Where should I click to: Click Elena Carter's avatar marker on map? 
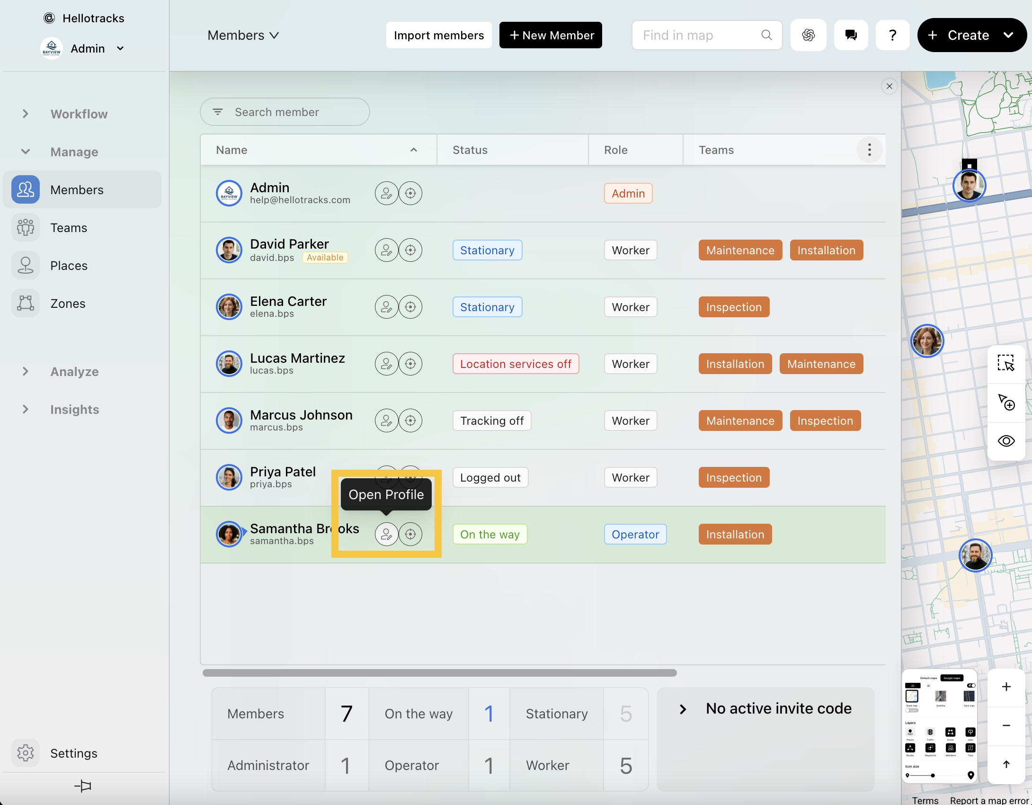(927, 340)
